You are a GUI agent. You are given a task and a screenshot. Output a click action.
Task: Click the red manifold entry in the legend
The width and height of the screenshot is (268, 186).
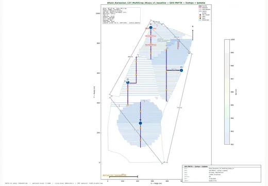click(200, 8)
